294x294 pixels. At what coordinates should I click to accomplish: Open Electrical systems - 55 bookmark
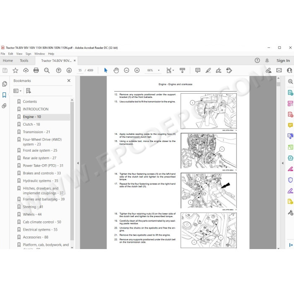tap(40, 229)
